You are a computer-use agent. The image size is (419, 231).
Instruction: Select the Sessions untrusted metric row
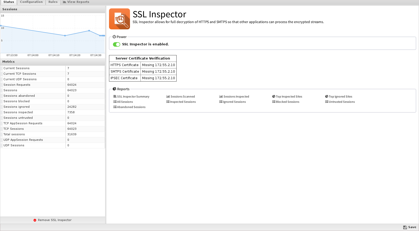[x=53, y=118]
